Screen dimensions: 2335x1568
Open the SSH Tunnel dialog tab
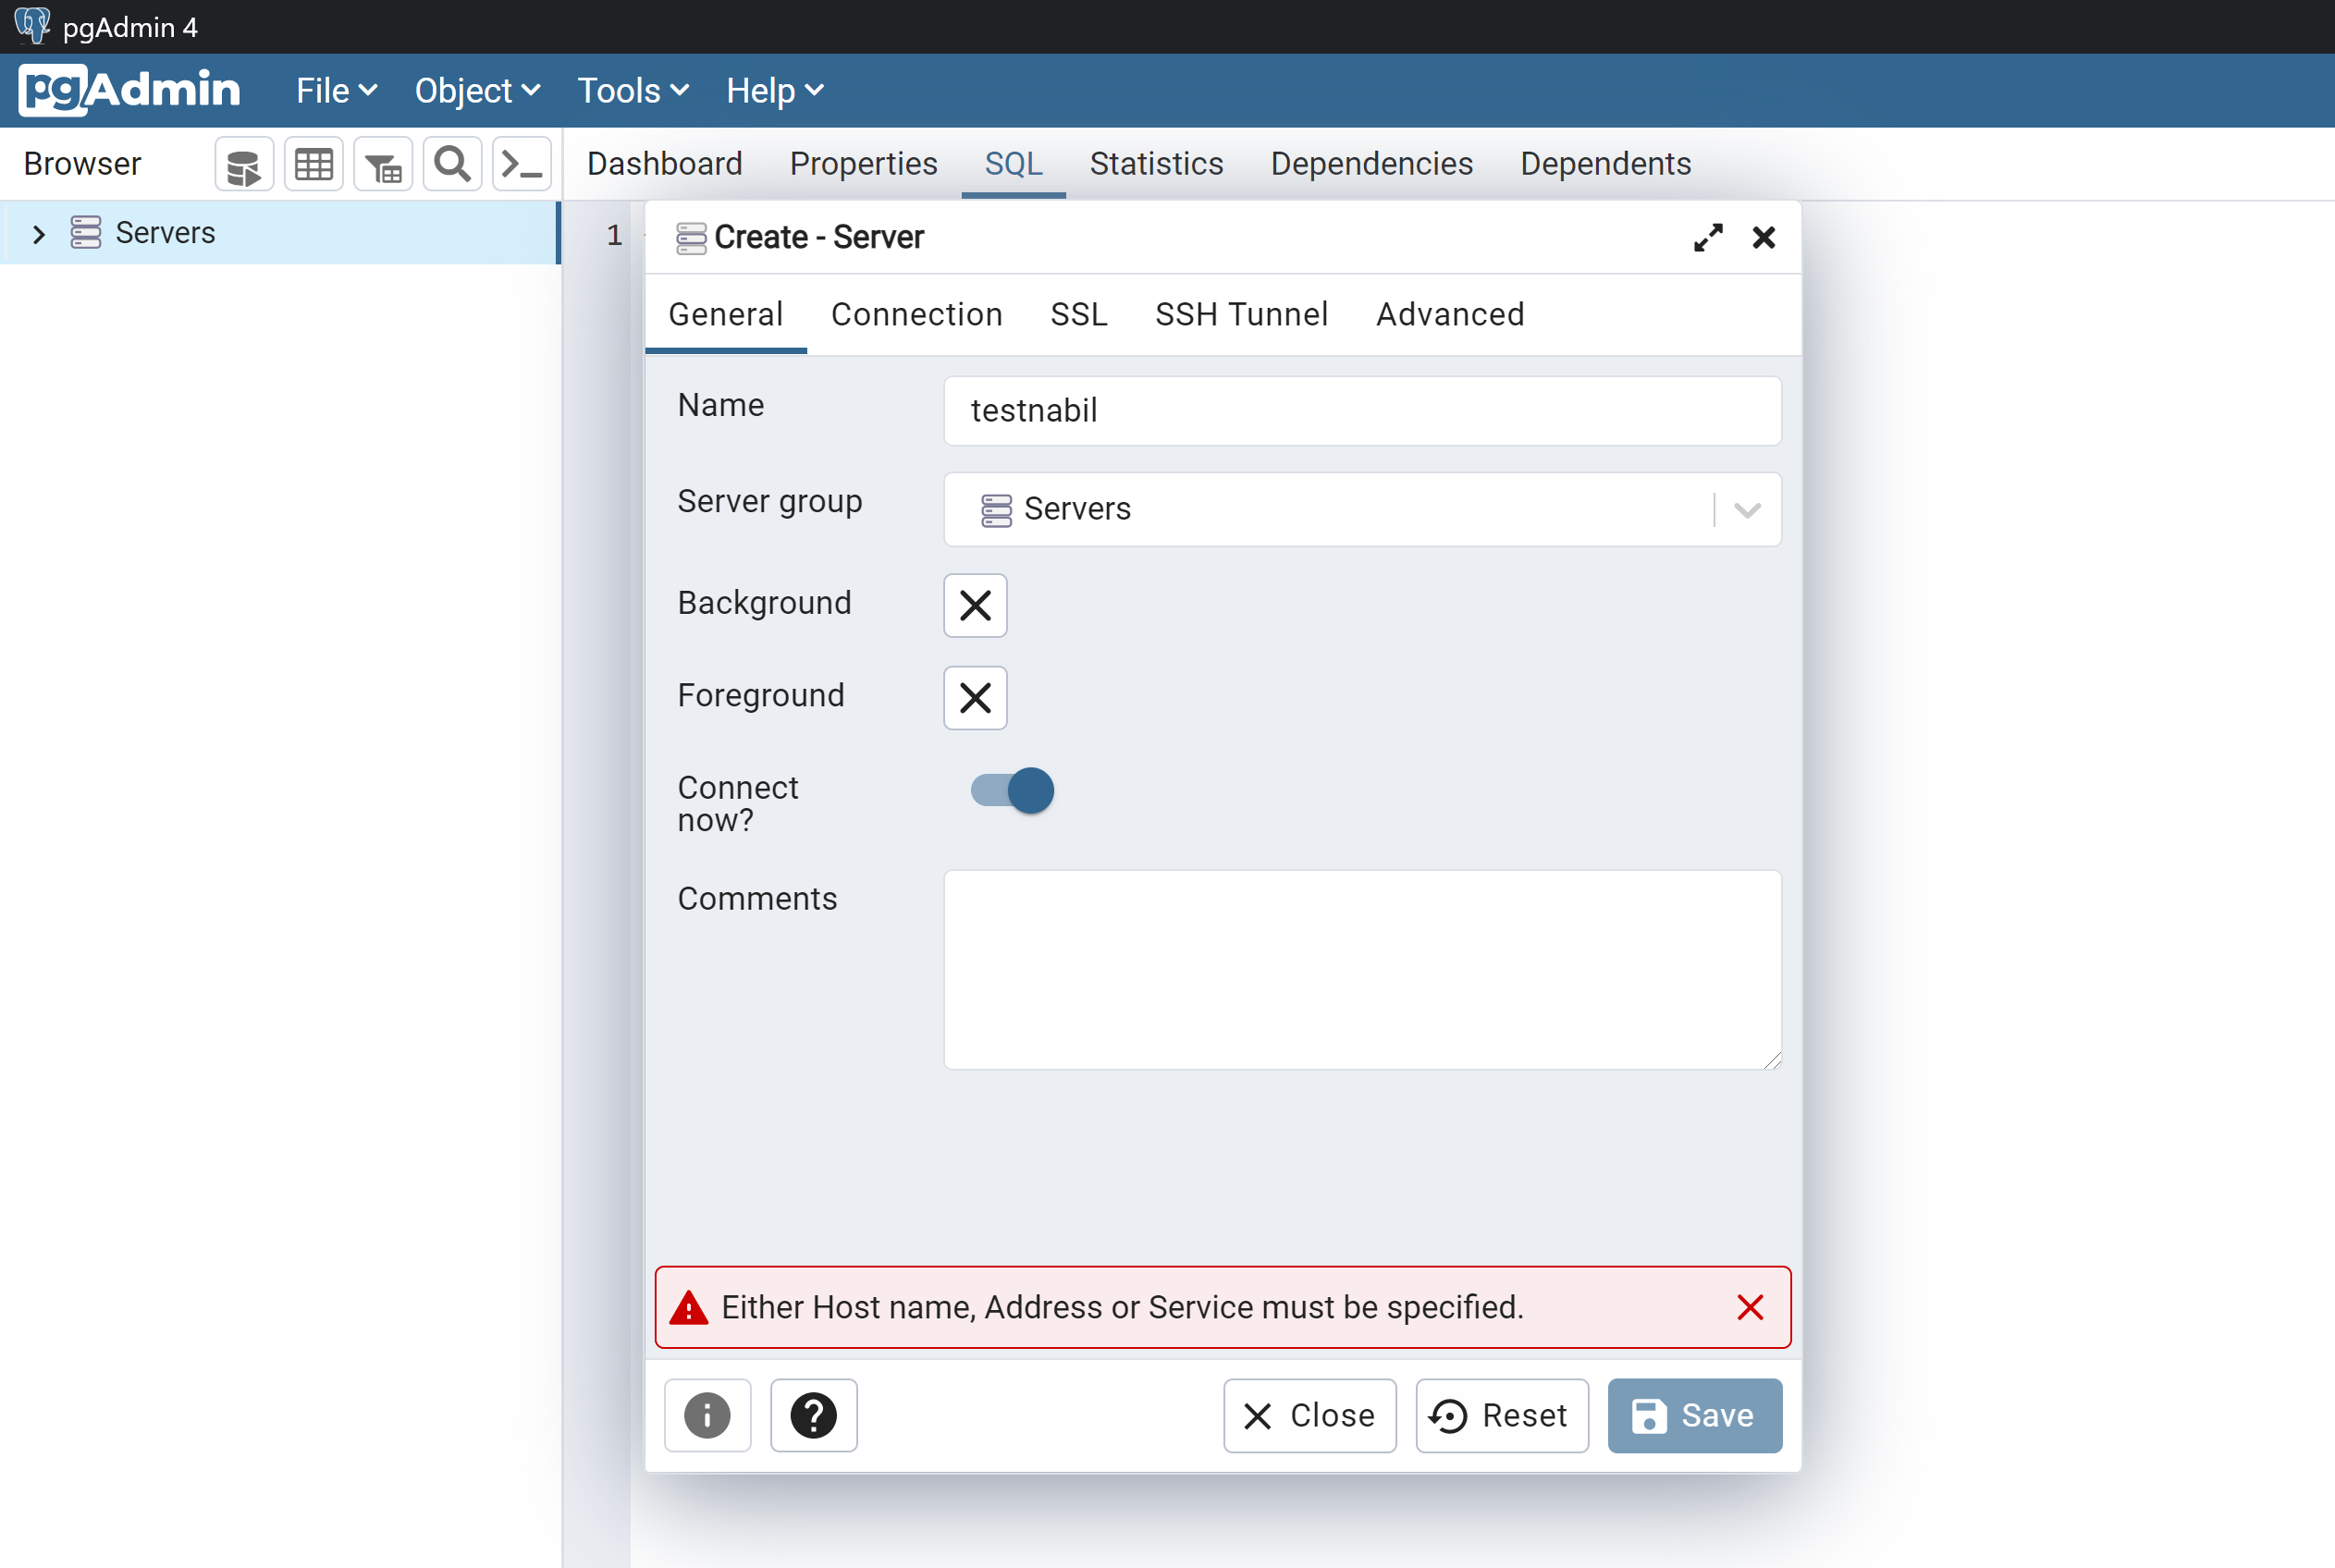(1242, 315)
